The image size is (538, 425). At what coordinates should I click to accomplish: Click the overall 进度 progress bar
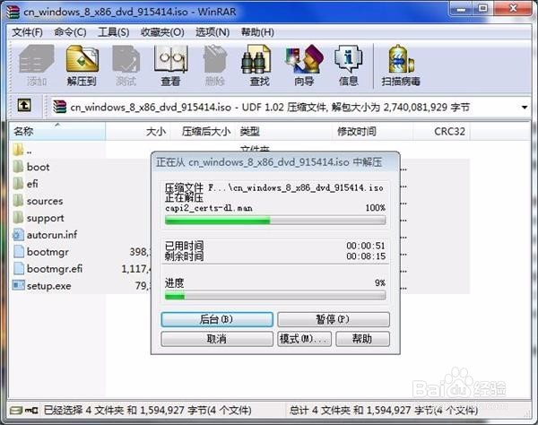[275, 295]
